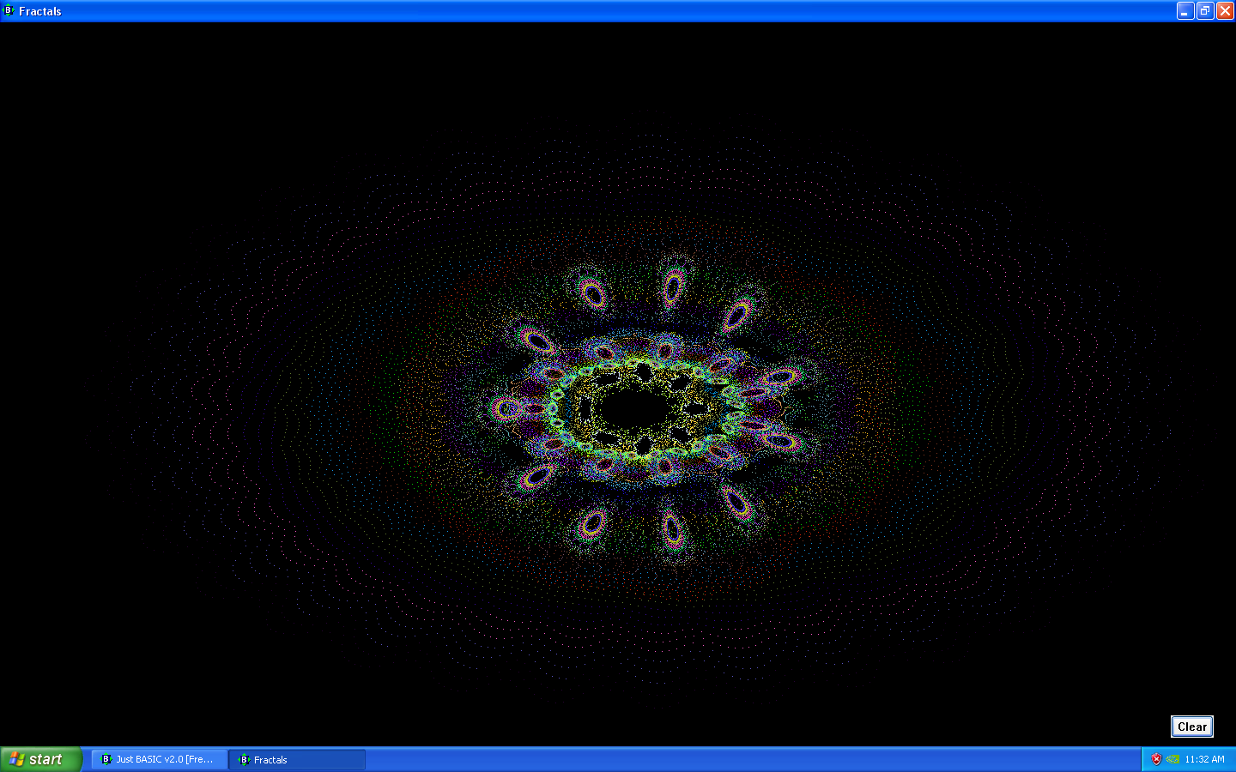The height and width of the screenshot is (772, 1236).
Task: Click the Fractals title bar app icon
Action: (x=9, y=11)
